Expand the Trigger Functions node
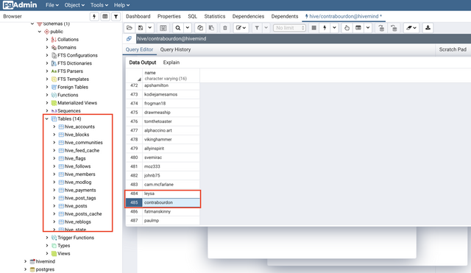 click(47, 238)
